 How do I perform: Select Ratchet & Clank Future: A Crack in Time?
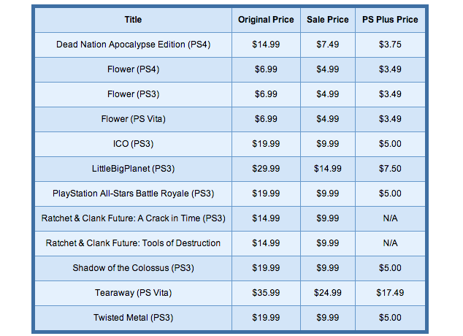pos(133,218)
